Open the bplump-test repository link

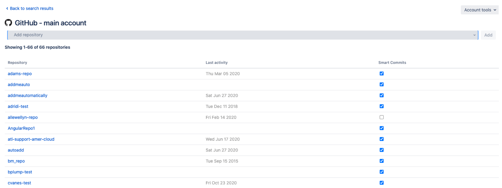[x=20, y=172]
